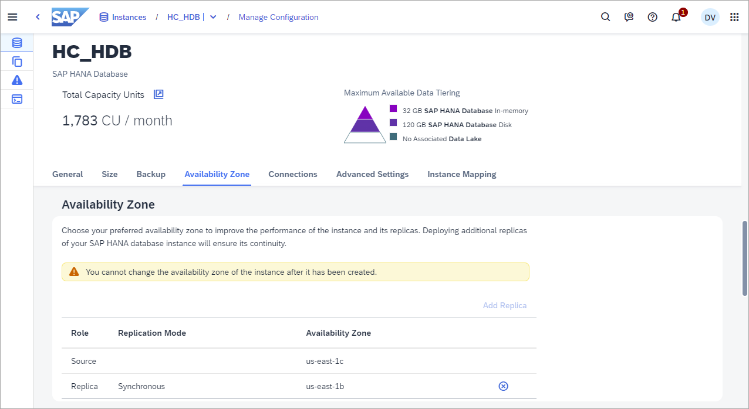Viewport: 749px width, 409px height.
Task: Click the Disk legend color swatch
Action: coord(393,123)
